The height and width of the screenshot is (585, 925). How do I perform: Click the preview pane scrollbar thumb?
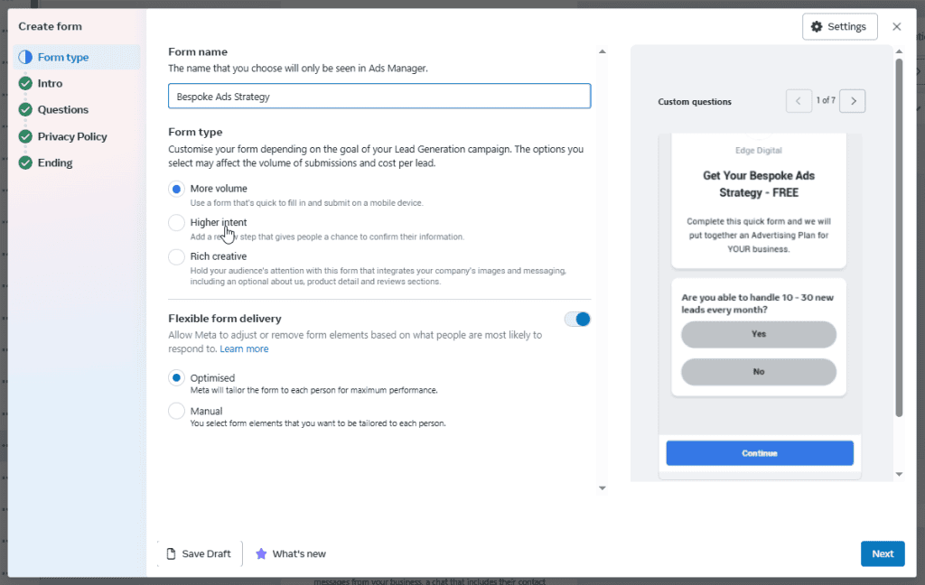point(899,237)
